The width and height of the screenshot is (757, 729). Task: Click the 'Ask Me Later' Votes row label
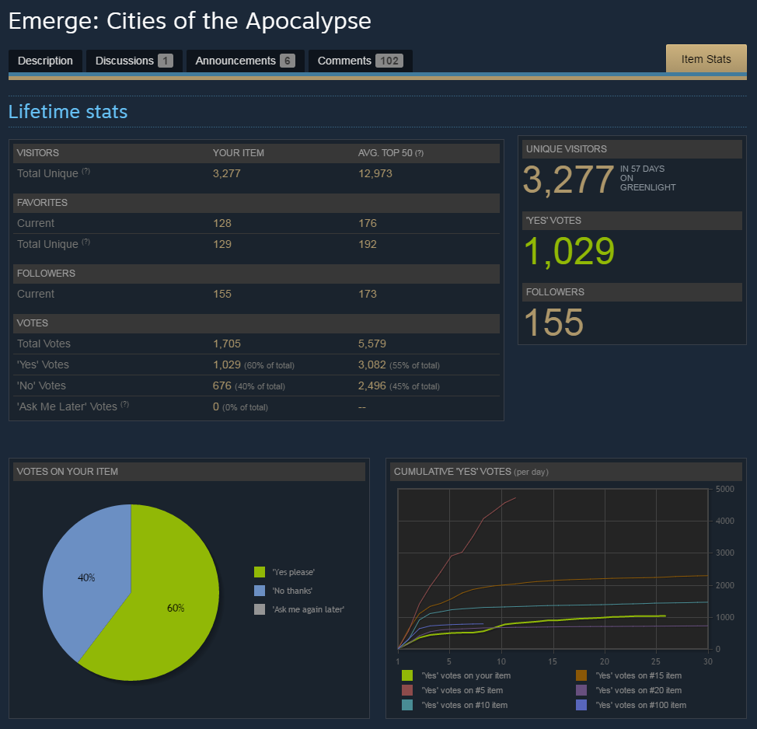click(x=67, y=407)
